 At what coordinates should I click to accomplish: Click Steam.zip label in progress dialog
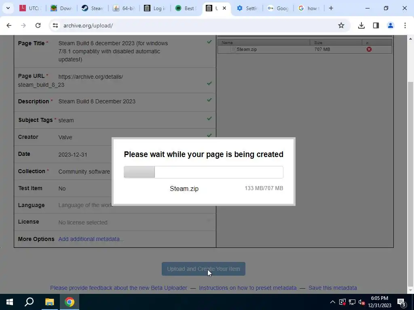pos(184,189)
